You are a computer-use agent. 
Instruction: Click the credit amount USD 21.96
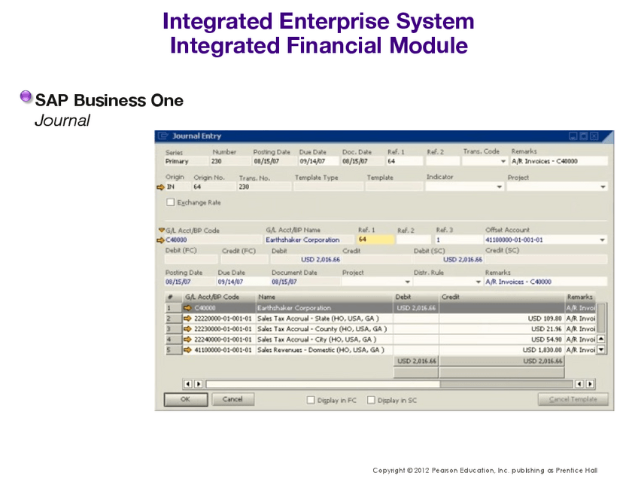pyautogui.click(x=546, y=328)
